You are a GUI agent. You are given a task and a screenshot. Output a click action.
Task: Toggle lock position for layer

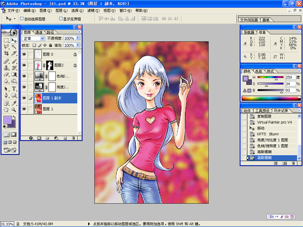coord(45,45)
